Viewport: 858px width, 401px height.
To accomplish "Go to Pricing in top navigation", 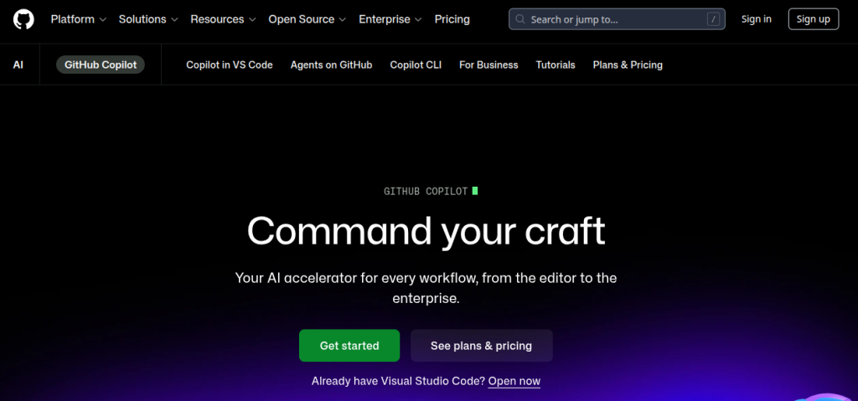I will 452,19.
